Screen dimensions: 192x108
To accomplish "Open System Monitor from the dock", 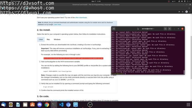I will (76, 105).
